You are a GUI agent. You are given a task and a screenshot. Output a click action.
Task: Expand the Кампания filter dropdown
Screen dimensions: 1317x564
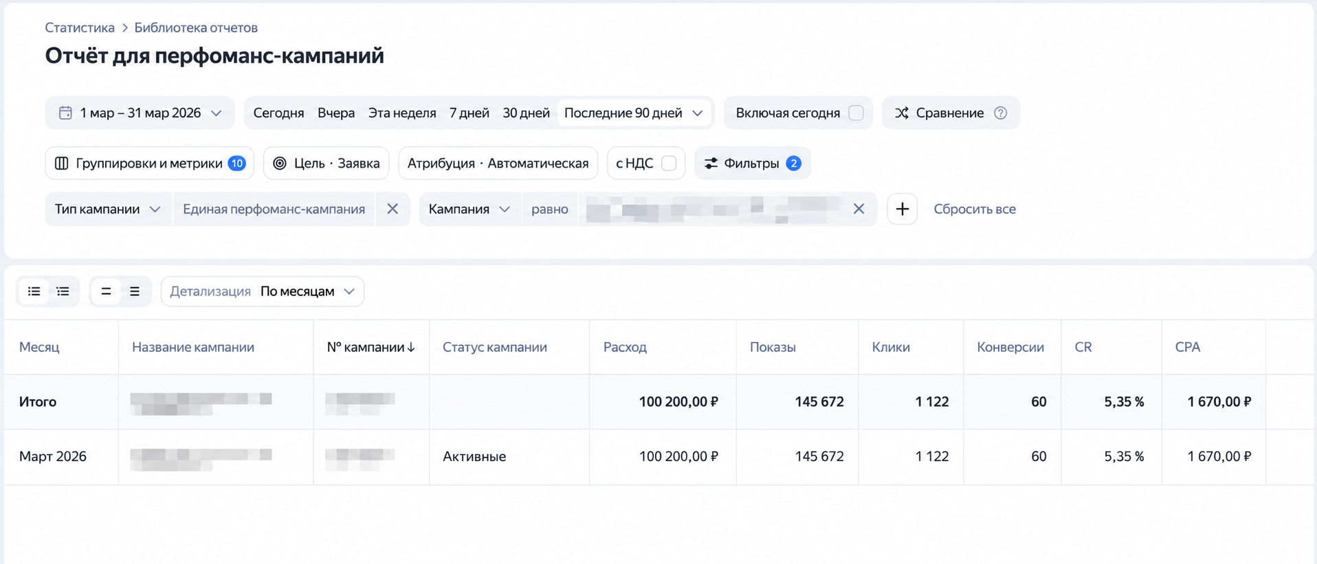469,209
